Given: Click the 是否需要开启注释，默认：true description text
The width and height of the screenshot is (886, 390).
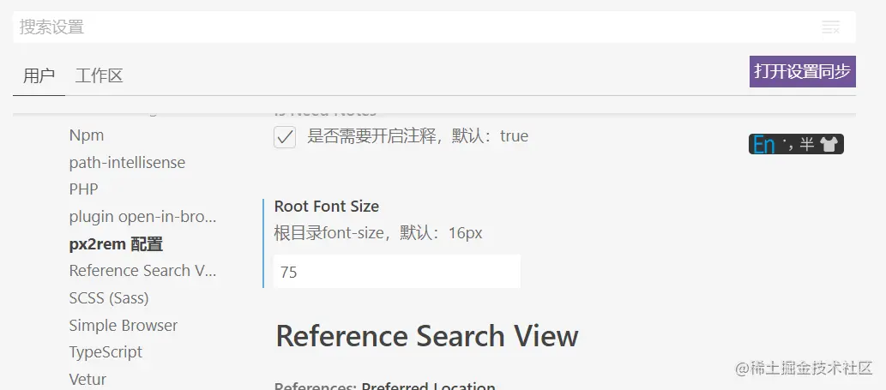Looking at the screenshot, I should coord(418,136).
